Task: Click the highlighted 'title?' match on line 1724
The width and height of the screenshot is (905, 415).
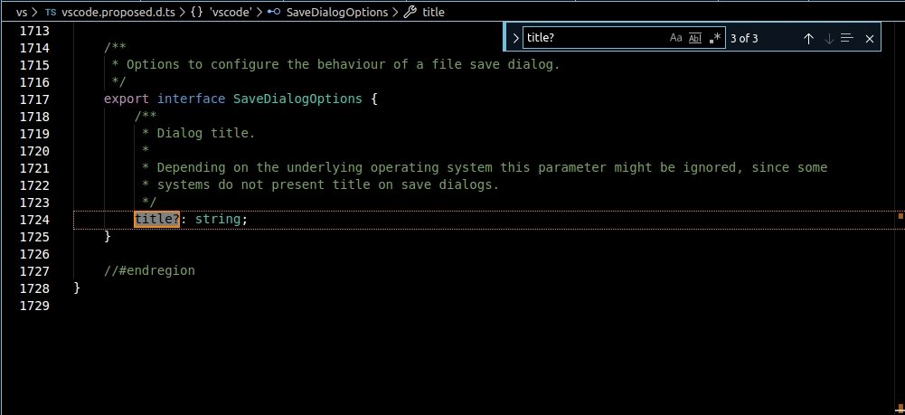Action: [157, 220]
